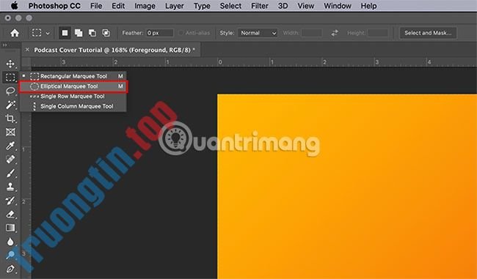Click the Select and Mask button
This screenshot has width=477, height=279.
point(428,33)
